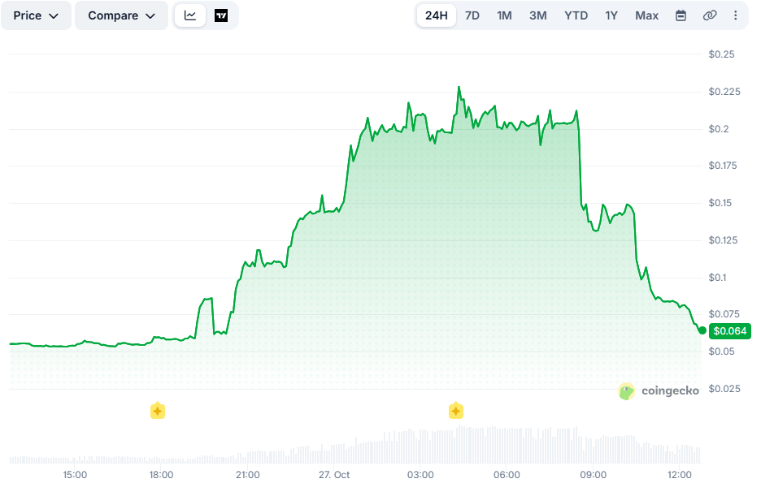Click the CoinGecko logo watermark
Viewport: 761px width, 483px height.
[x=659, y=391]
